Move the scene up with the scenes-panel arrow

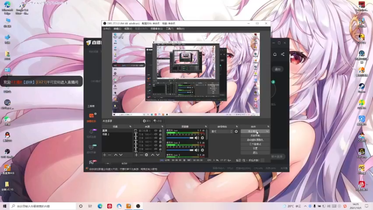116,155
